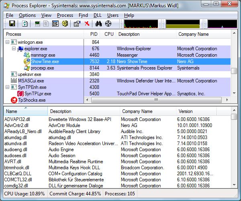
Task: Click the process list horizontal scrollbar thumb
Action: click(x=156, y=100)
